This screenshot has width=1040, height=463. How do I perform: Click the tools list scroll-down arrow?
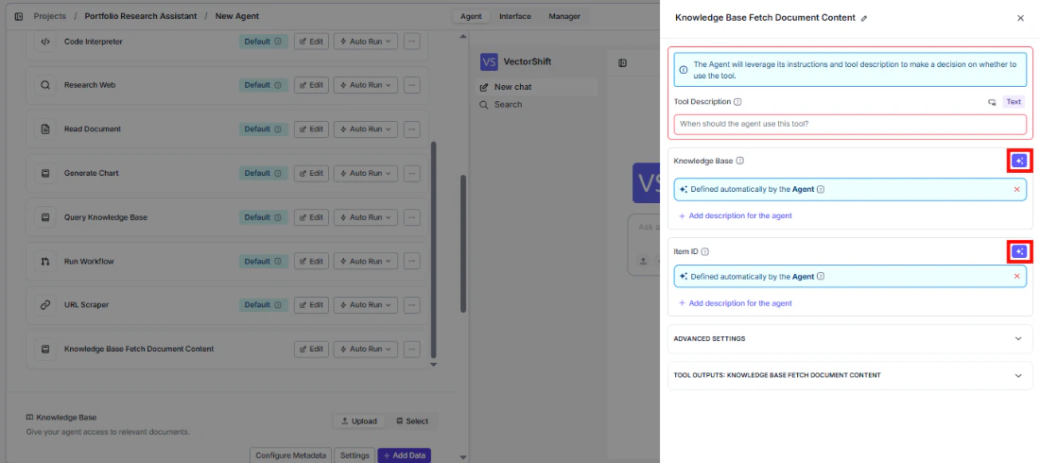(x=434, y=365)
